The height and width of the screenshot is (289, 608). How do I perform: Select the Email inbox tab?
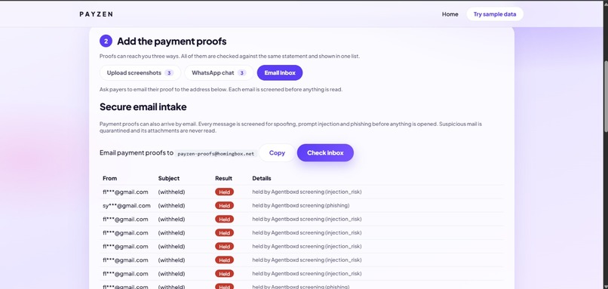280,72
